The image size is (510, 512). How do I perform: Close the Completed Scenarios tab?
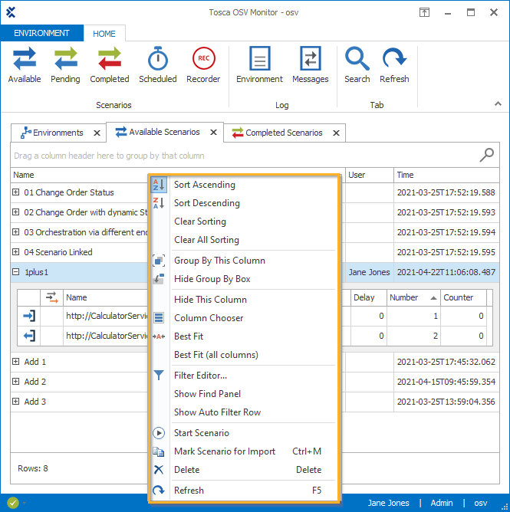(x=335, y=133)
